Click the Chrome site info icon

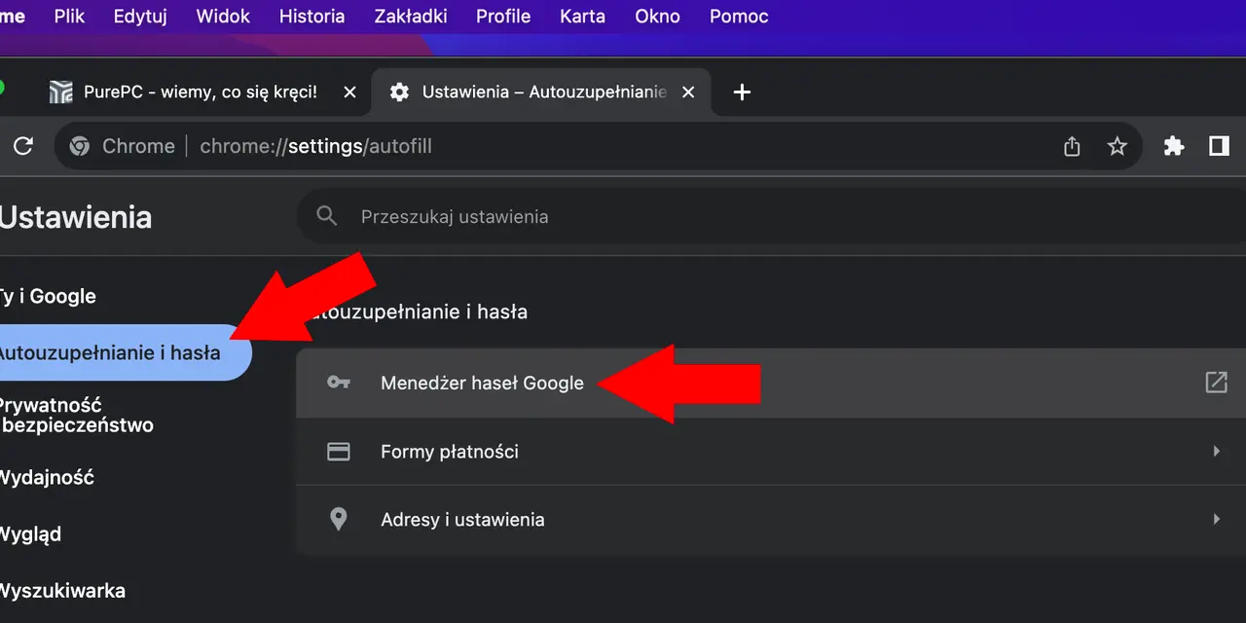click(x=80, y=146)
